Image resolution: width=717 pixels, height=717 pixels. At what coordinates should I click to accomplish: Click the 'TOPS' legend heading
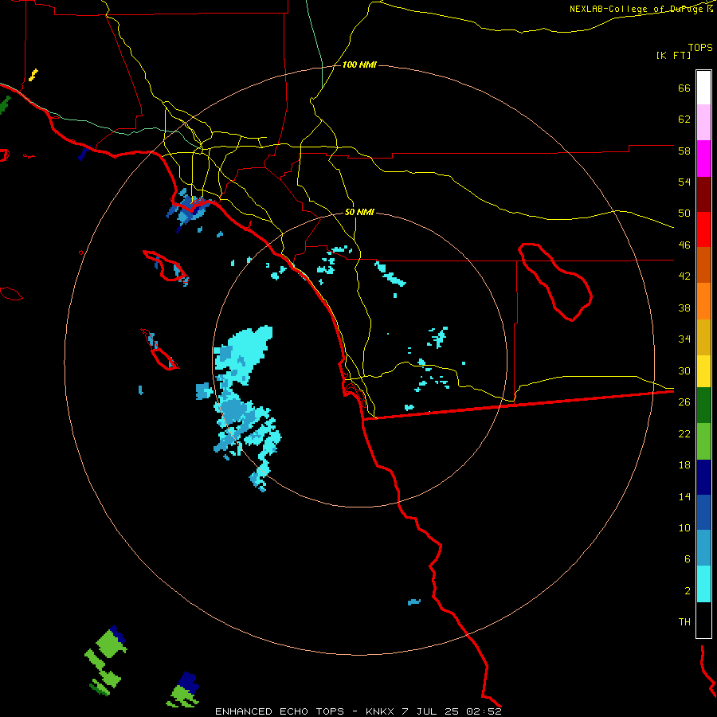pyautogui.click(x=700, y=48)
